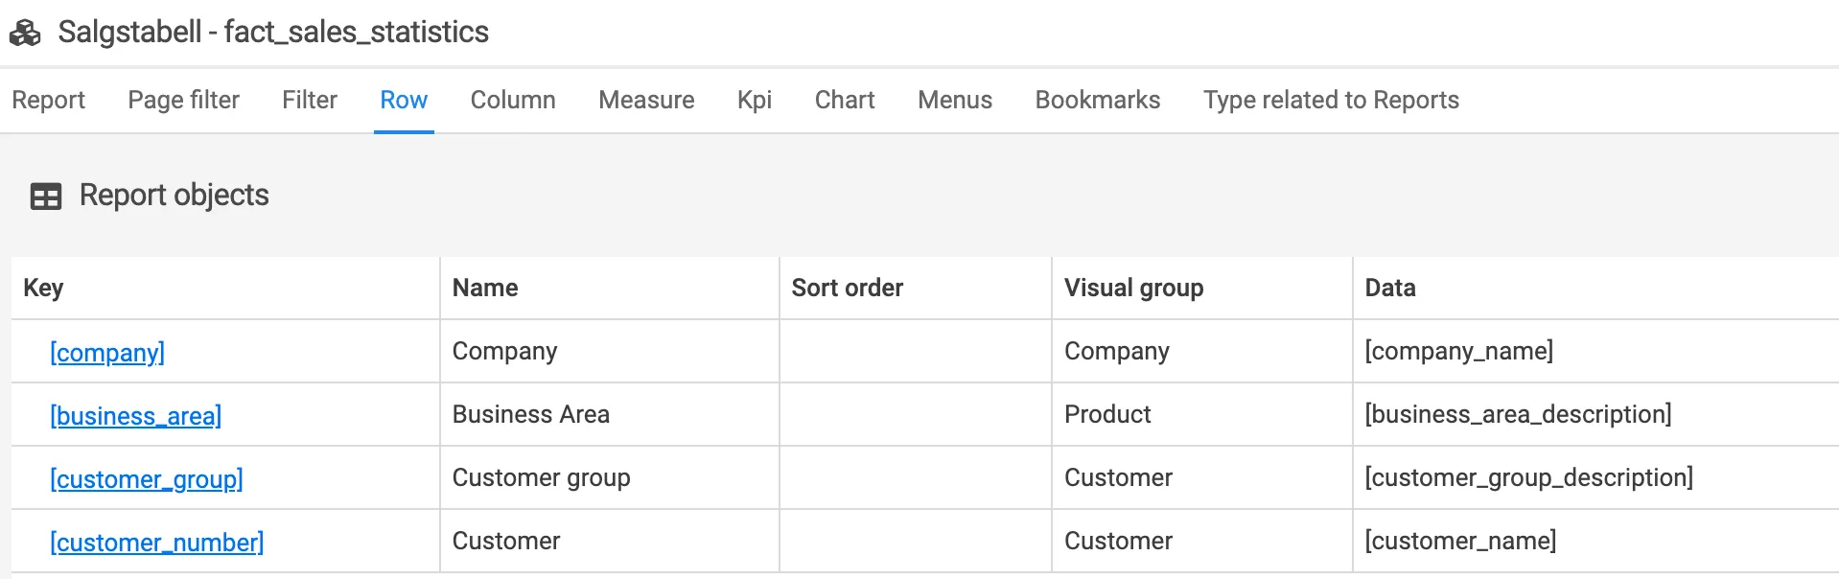1839x579 pixels.
Task: View the Chart tab
Action: click(844, 100)
